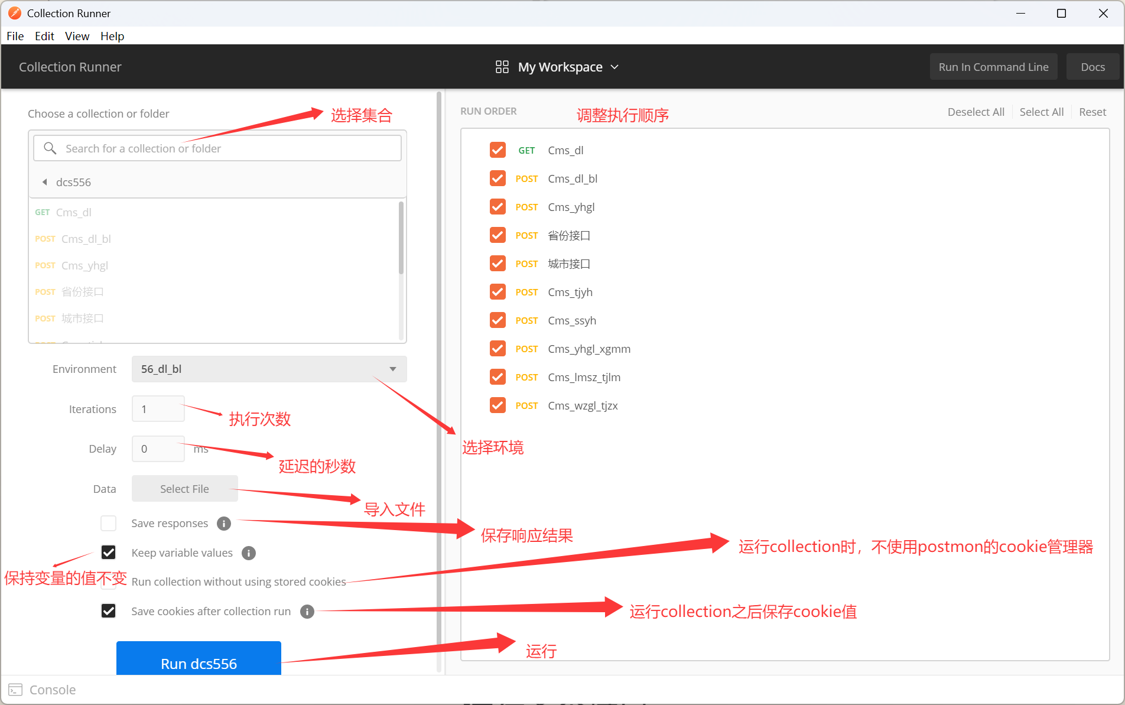
Task: Click Cms_lmsz_tjlm name in run order
Action: (x=584, y=377)
